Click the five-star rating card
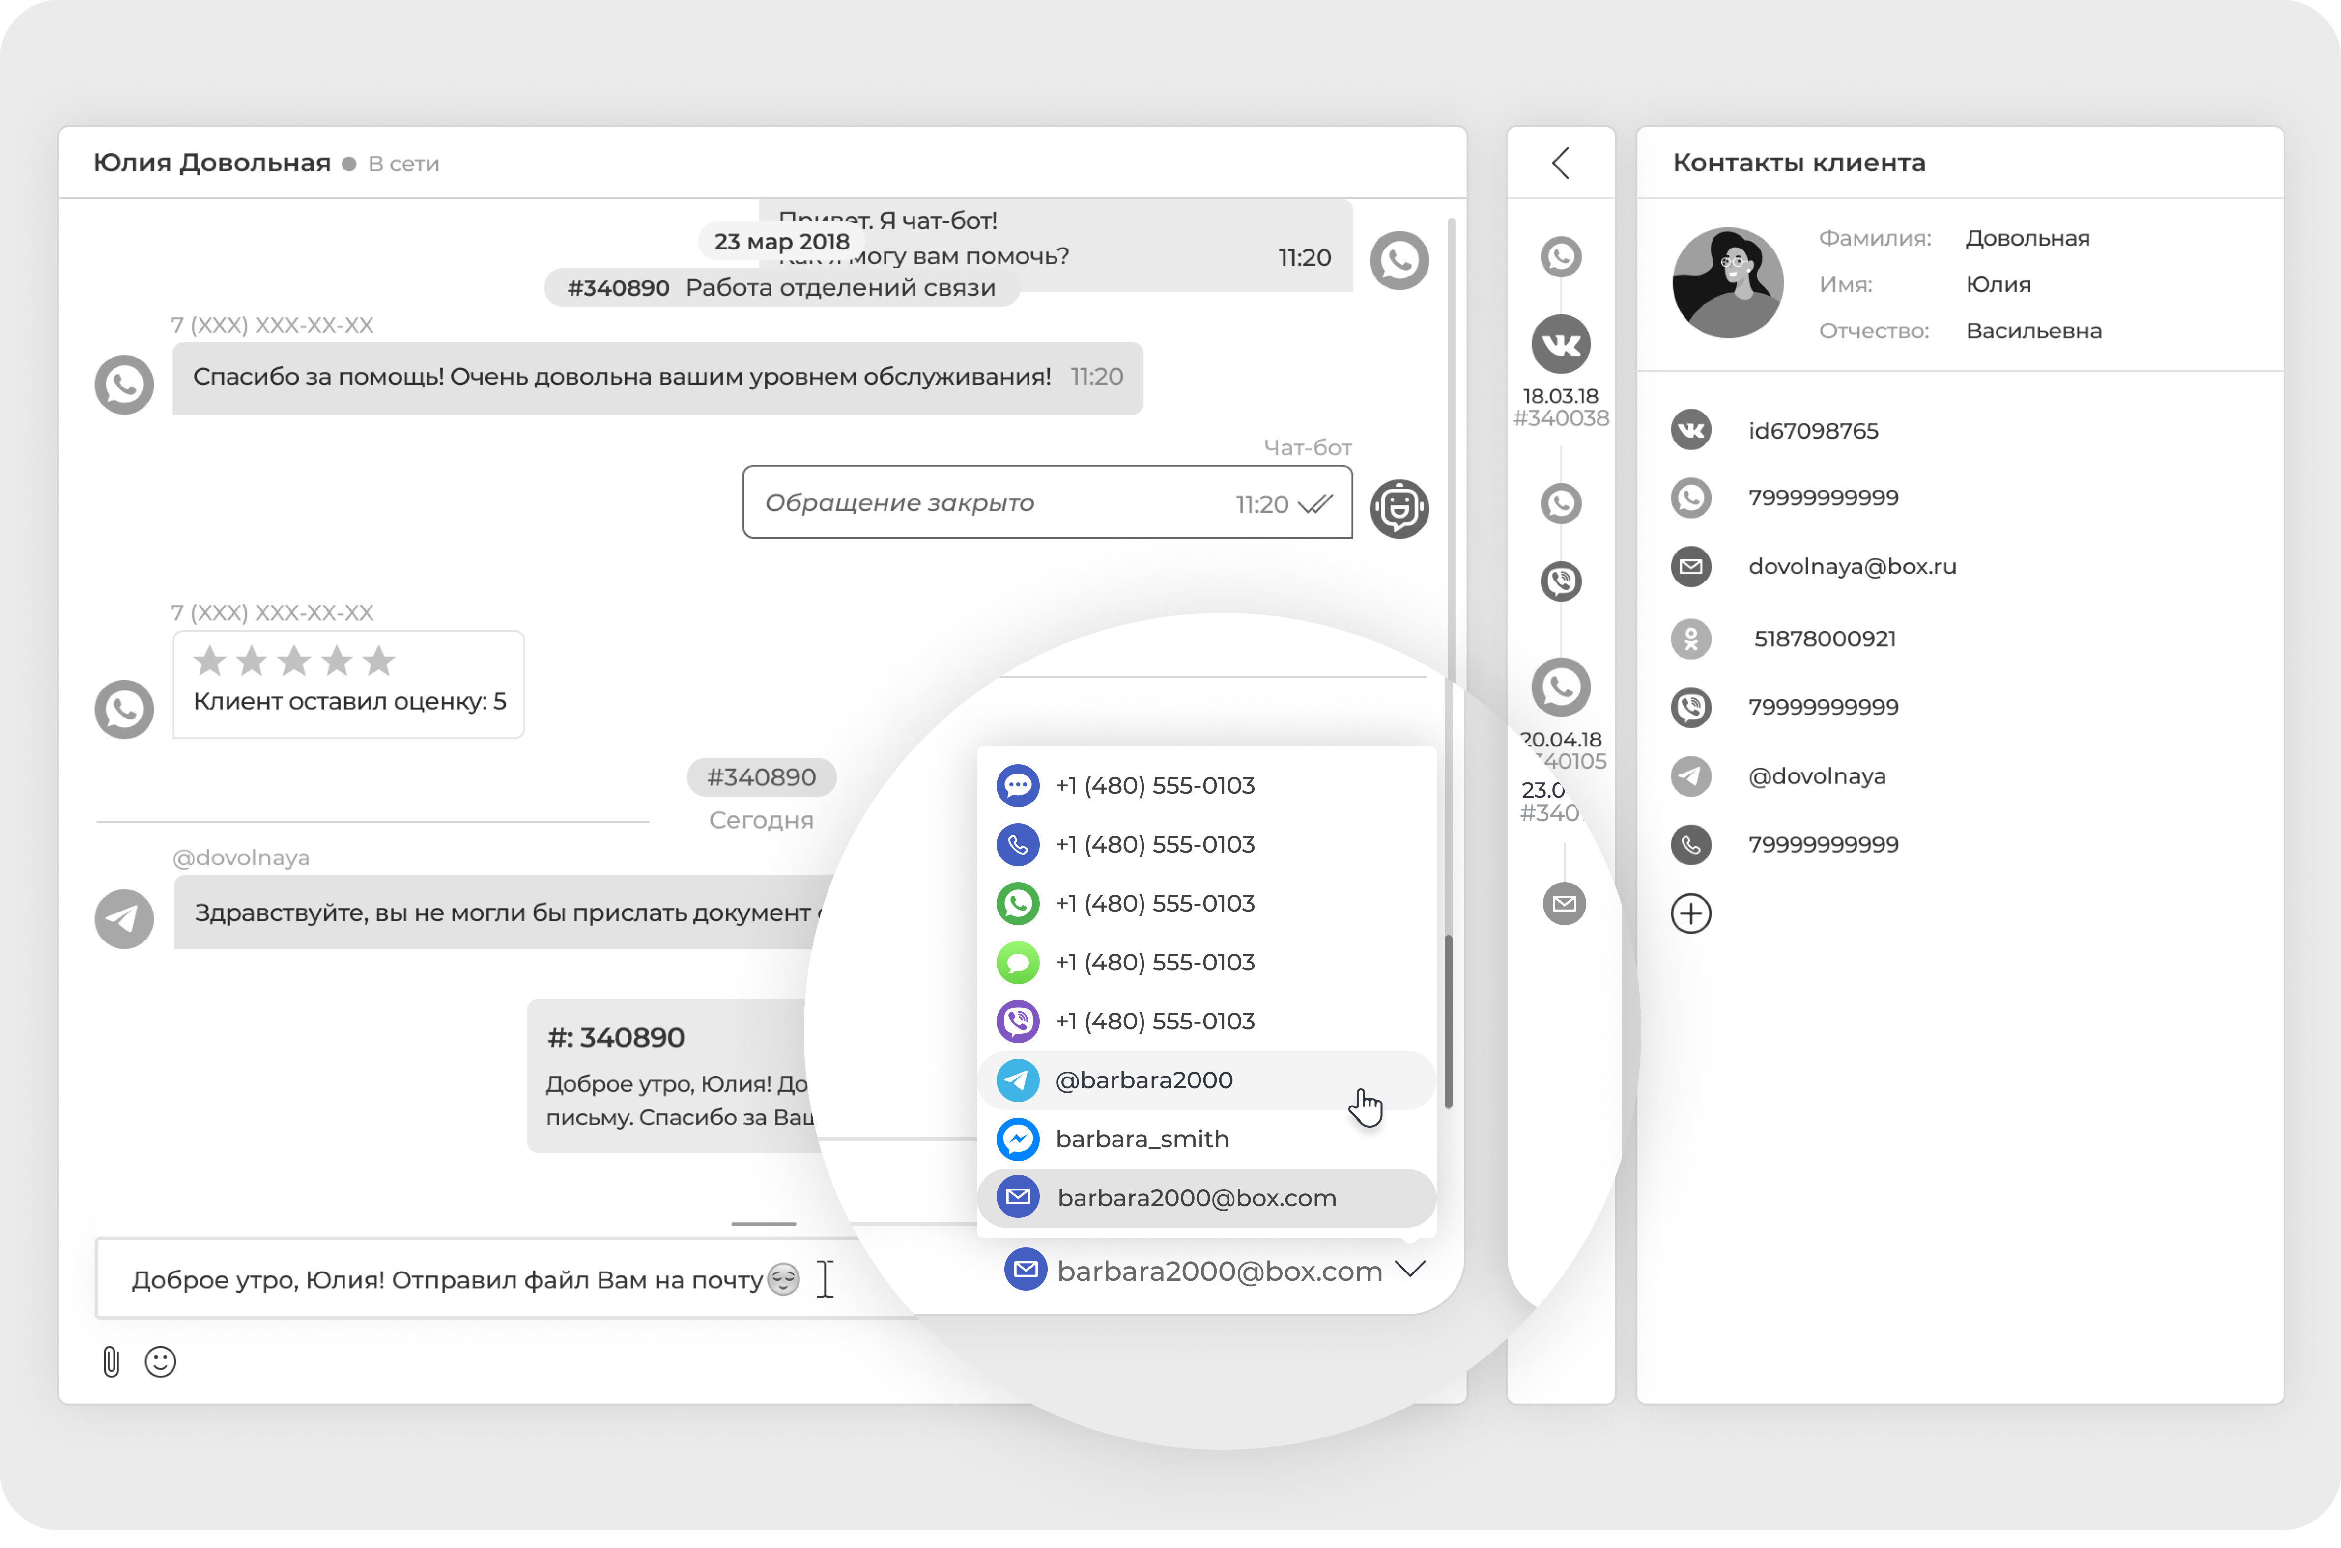 click(349, 684)
